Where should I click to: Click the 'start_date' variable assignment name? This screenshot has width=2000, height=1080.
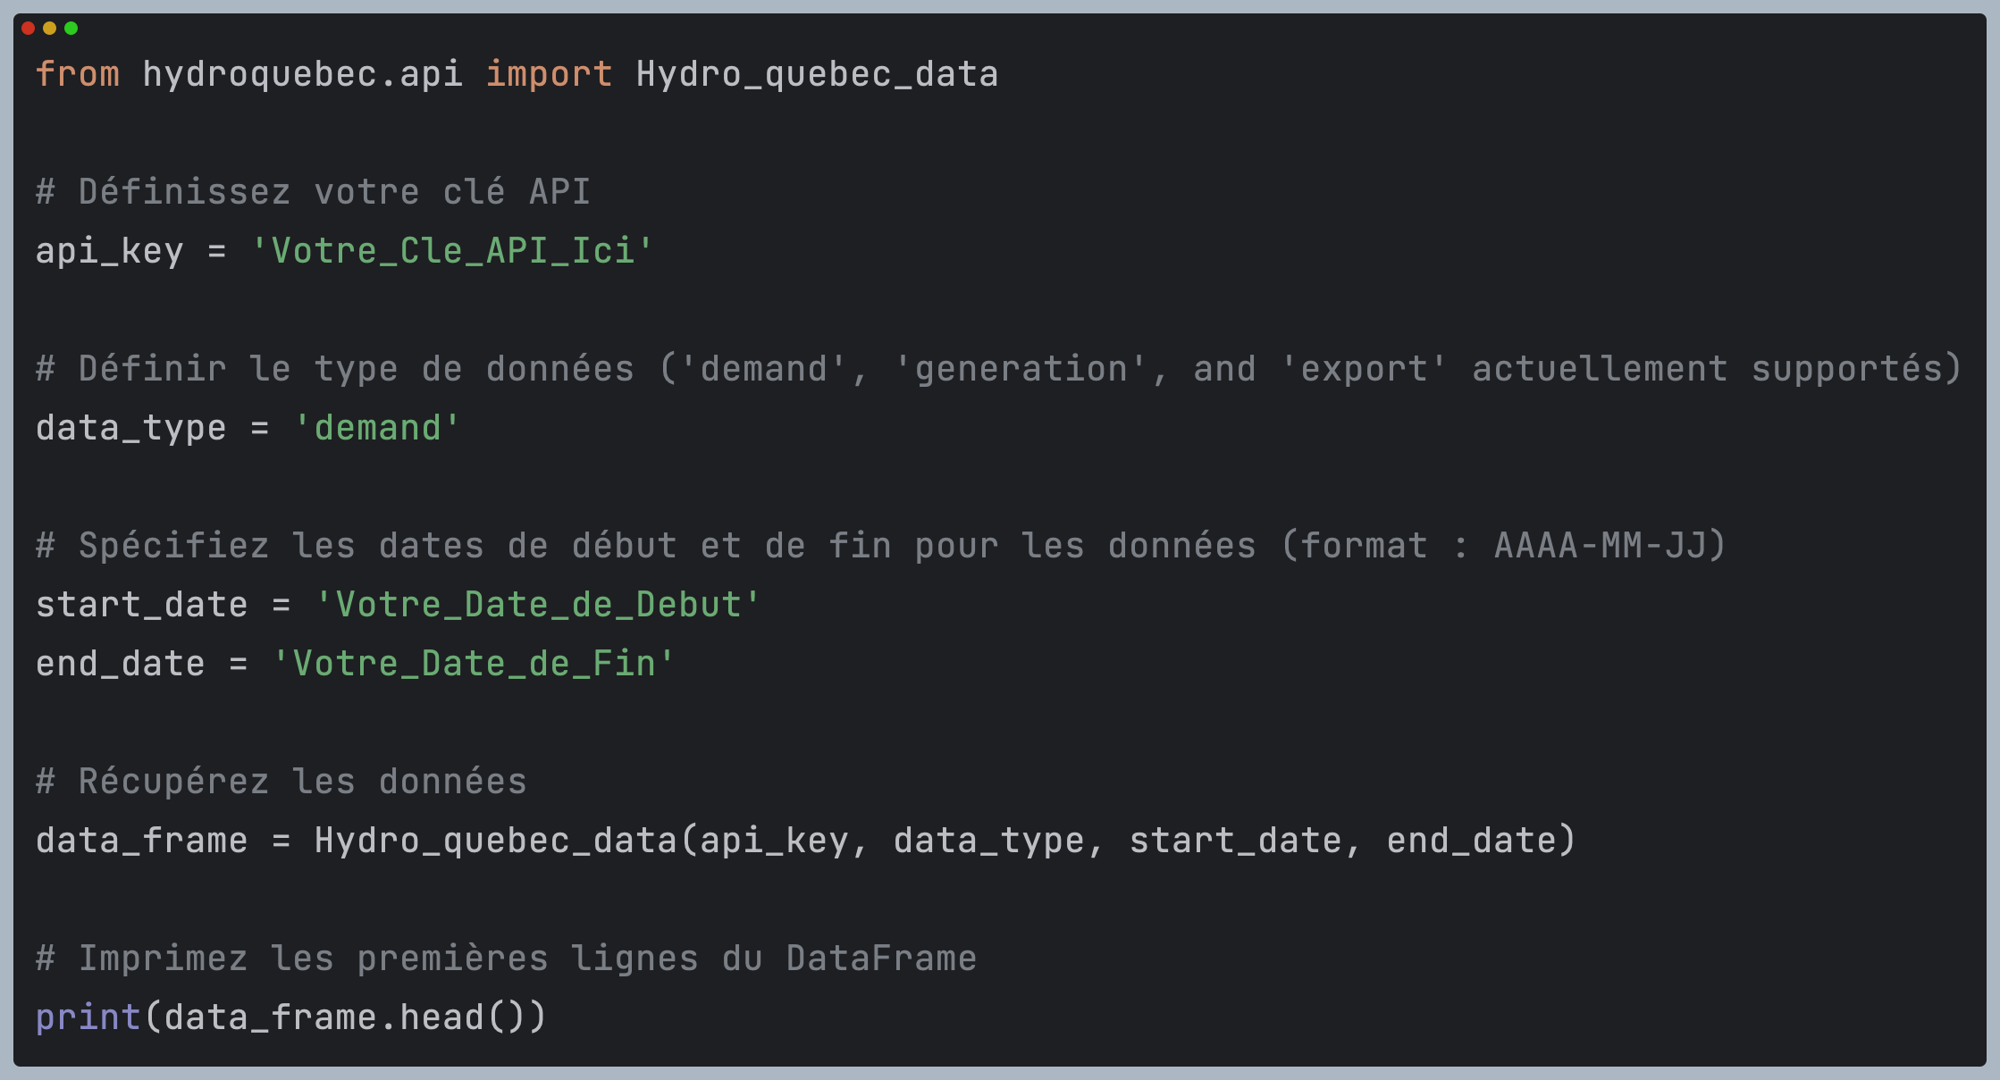[142, 605]
